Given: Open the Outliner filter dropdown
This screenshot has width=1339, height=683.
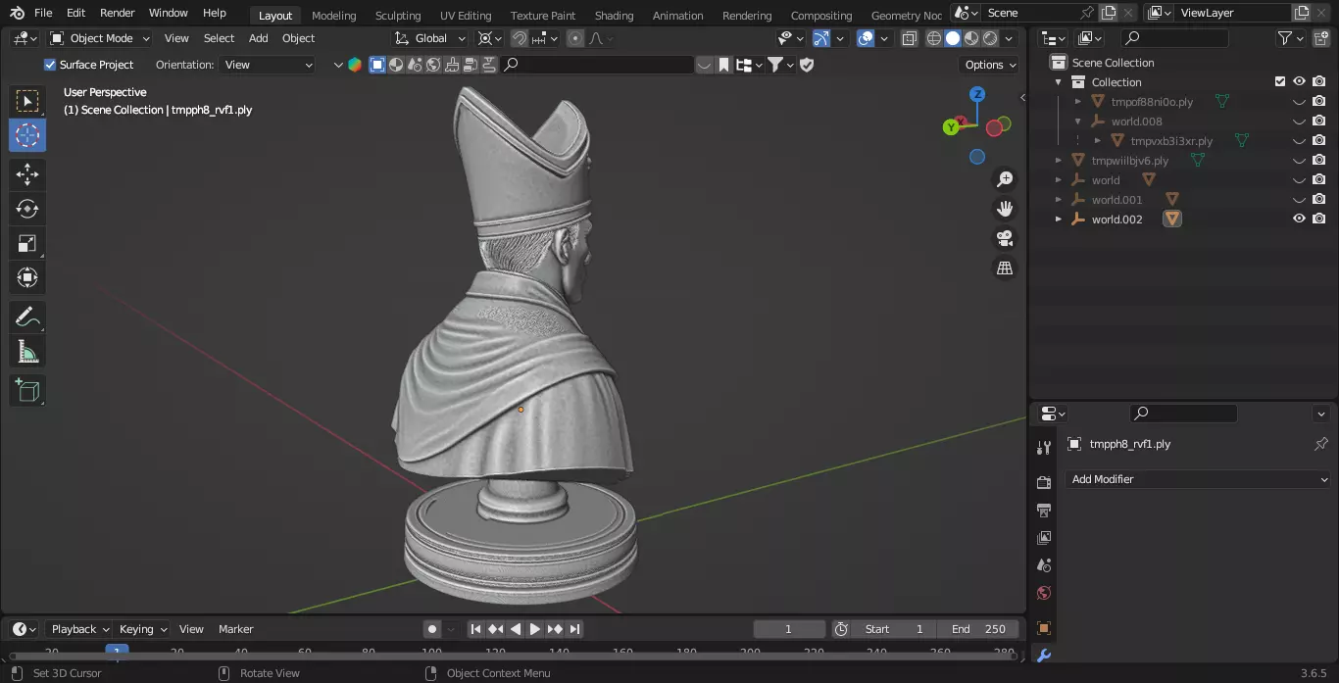Looking at the screenshot, I should (1290, 38).
